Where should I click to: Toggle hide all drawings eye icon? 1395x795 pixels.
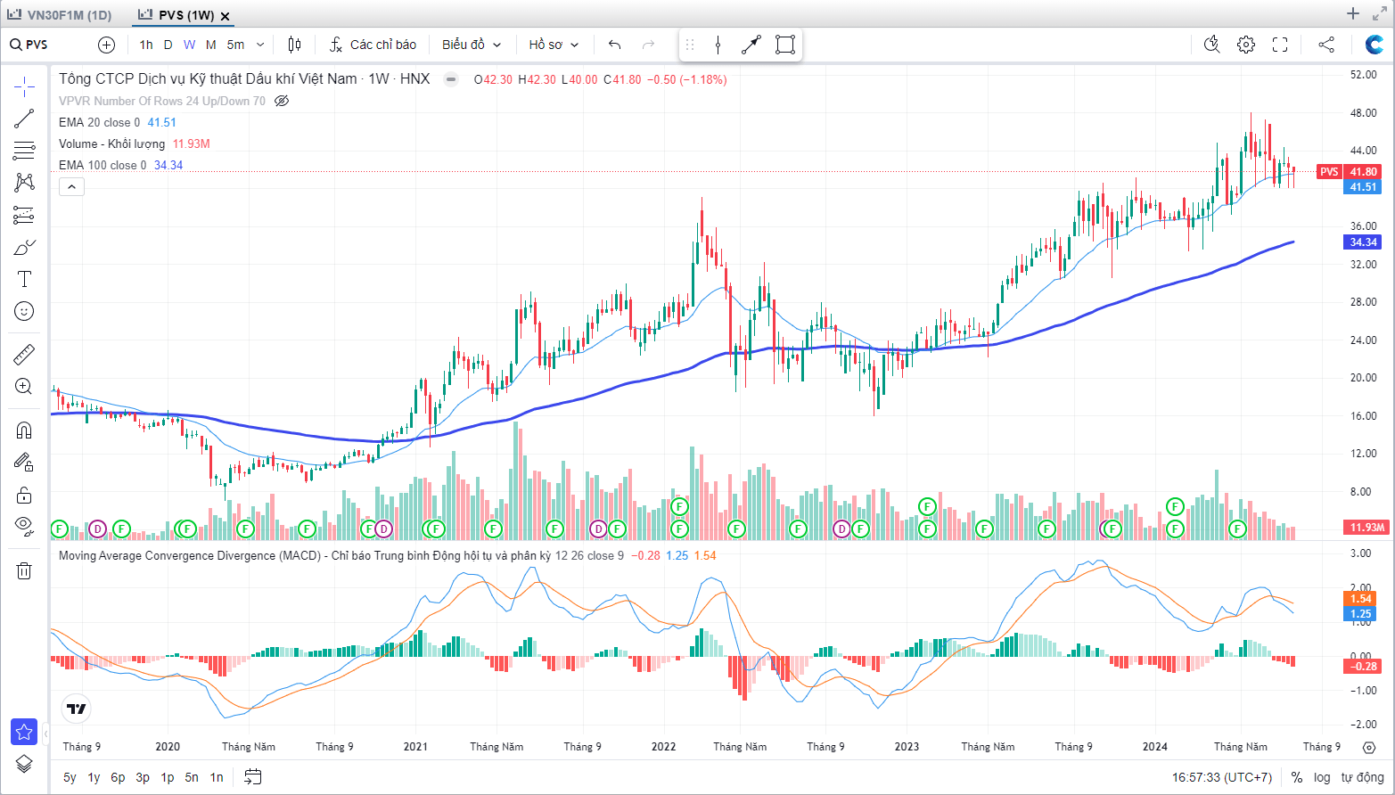24,527
